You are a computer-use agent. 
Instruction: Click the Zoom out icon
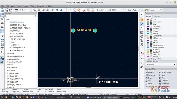pos(39,10)
